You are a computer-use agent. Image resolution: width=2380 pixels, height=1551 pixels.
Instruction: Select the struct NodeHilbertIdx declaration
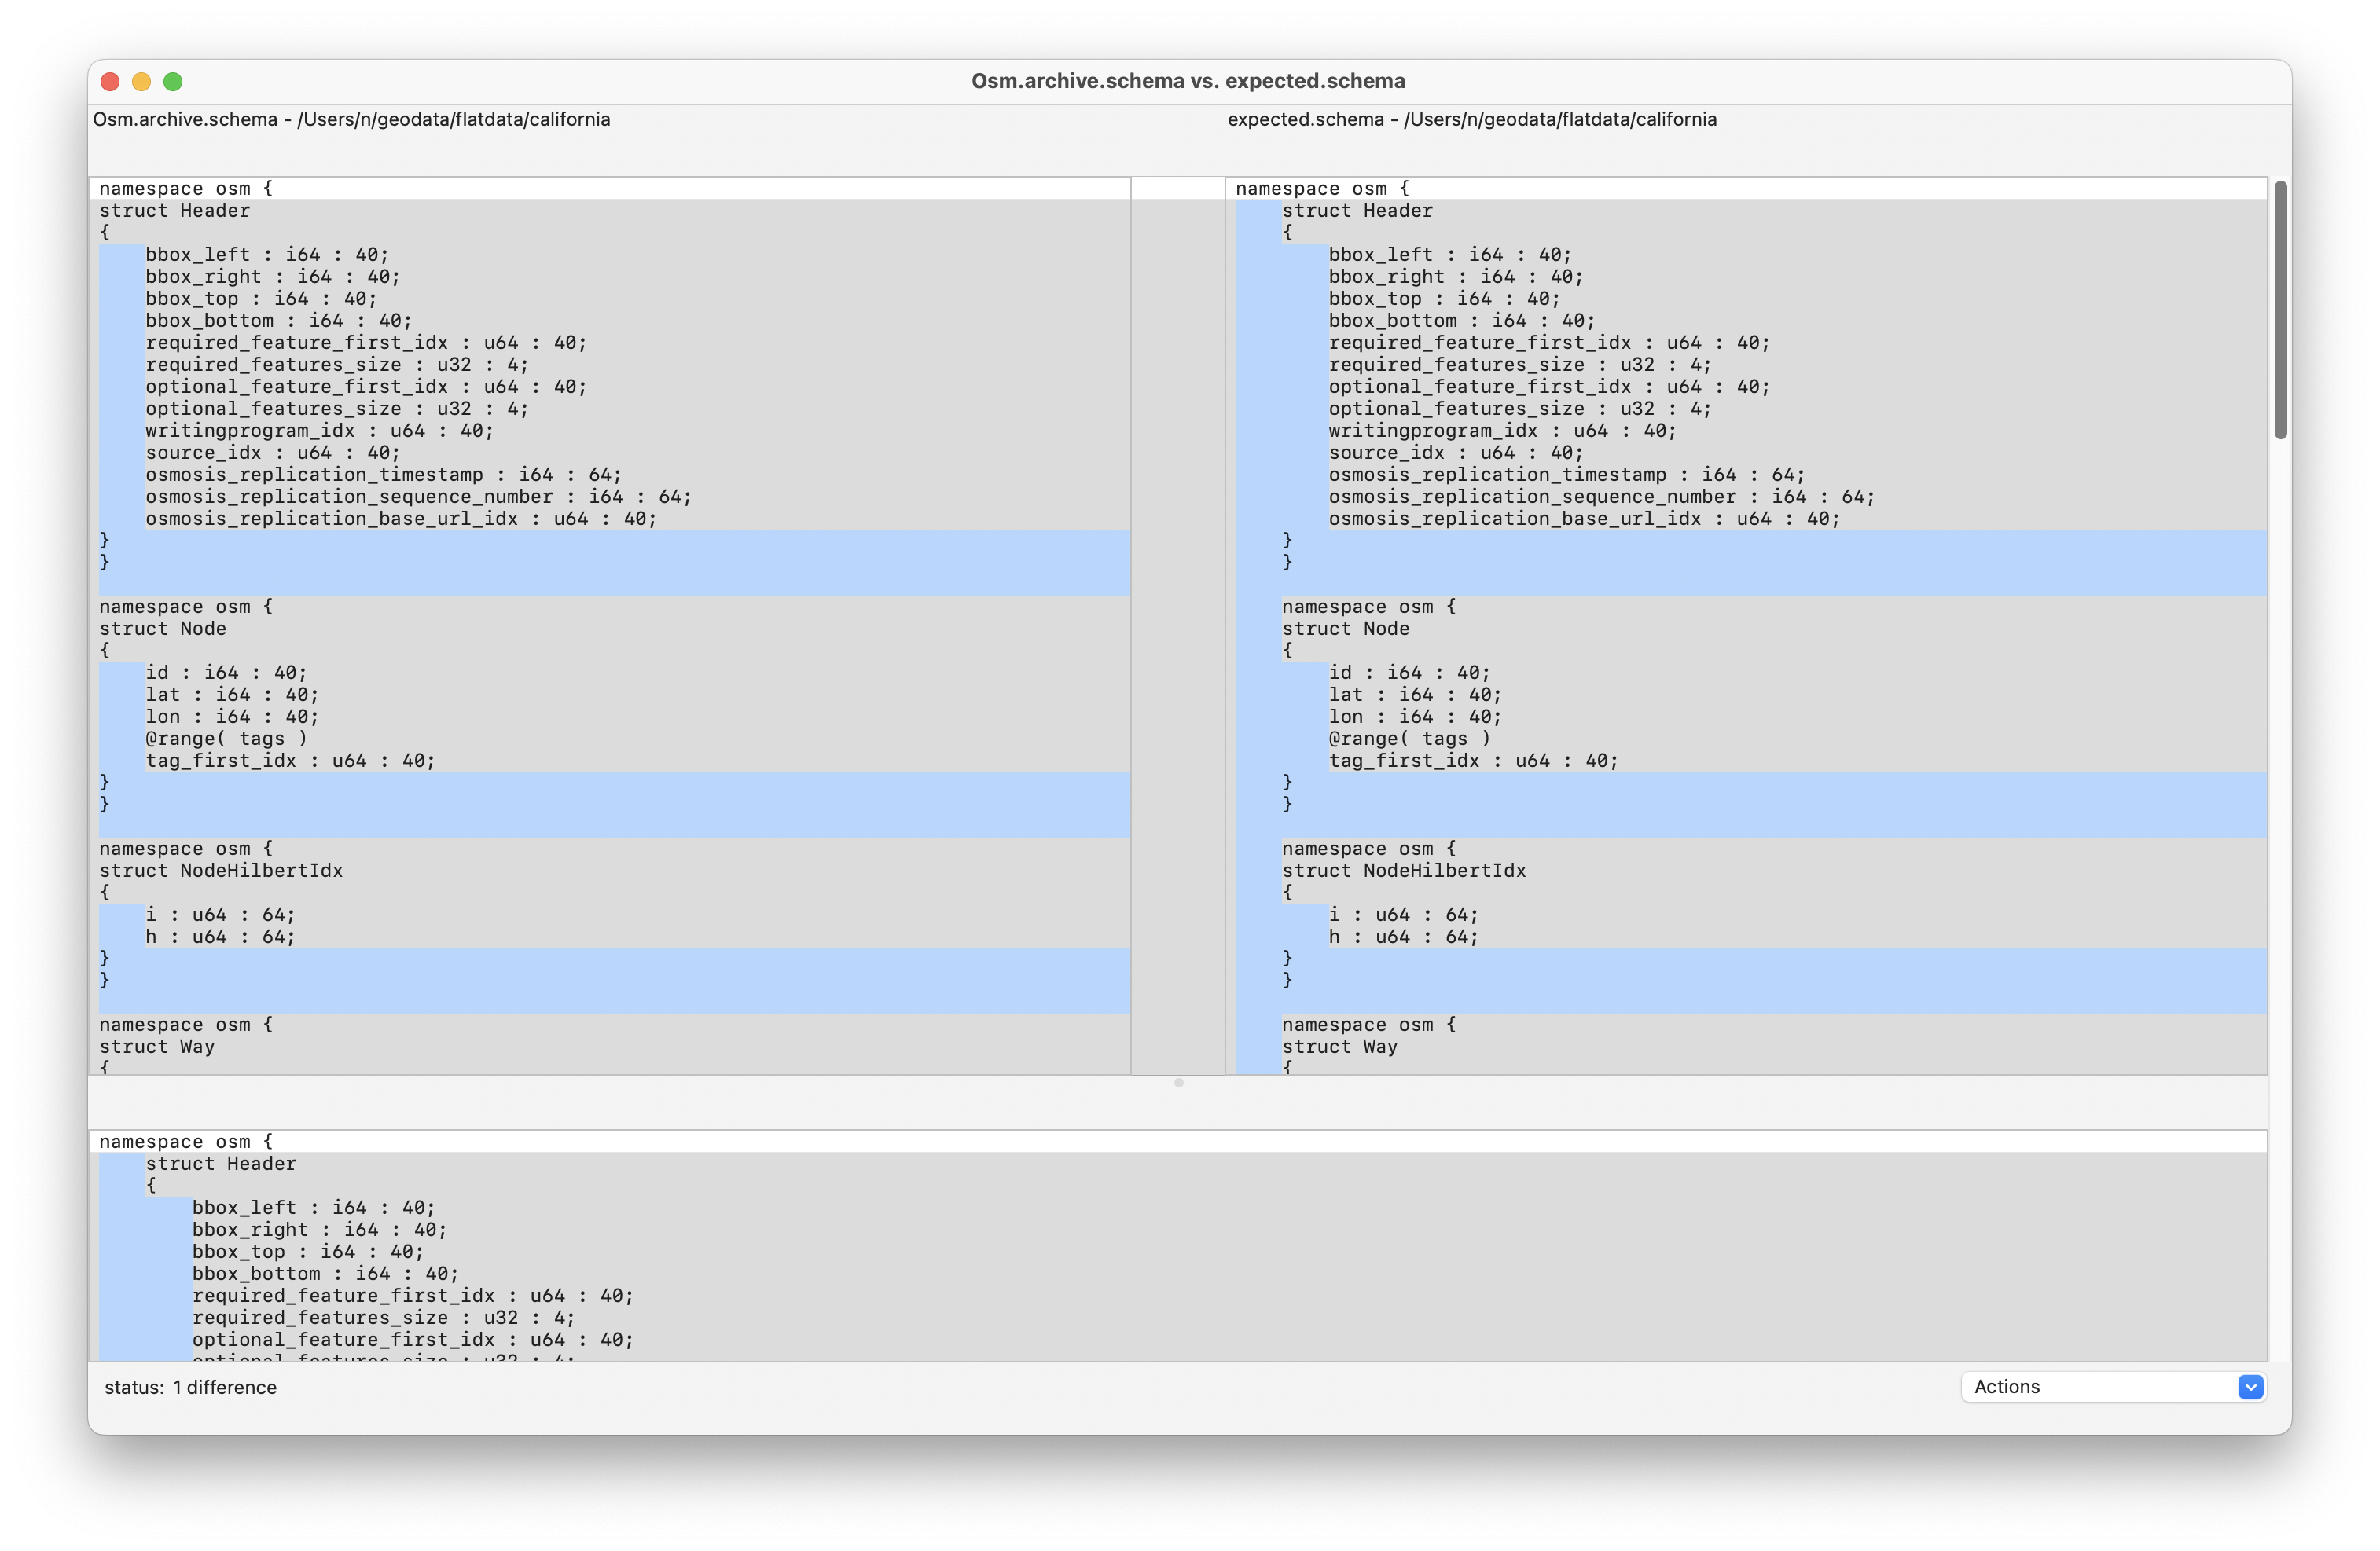click(221, 871)
